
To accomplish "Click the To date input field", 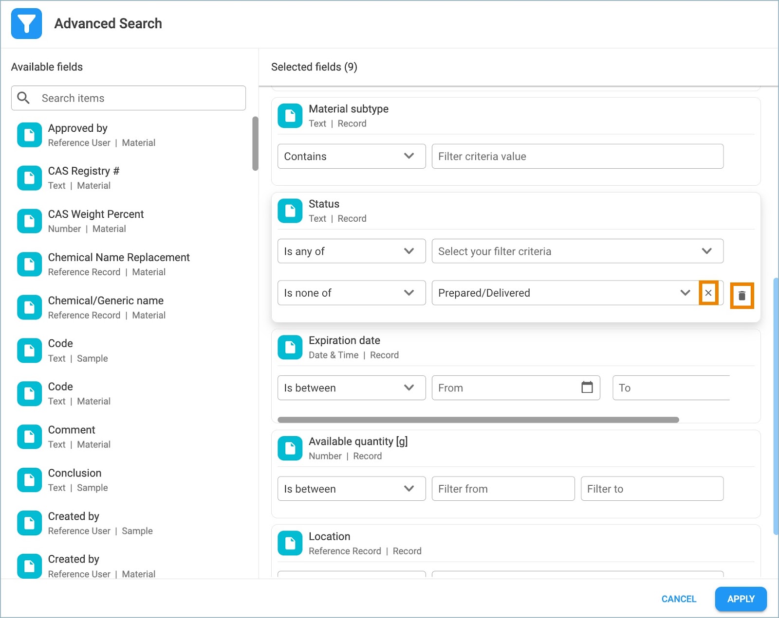I will 671,388.
